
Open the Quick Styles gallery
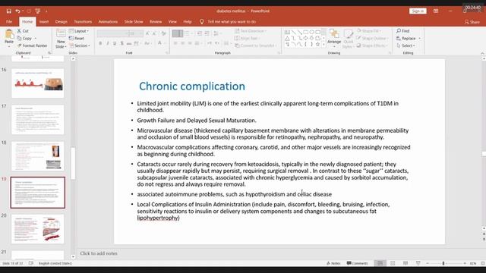[x=348, y=39]
